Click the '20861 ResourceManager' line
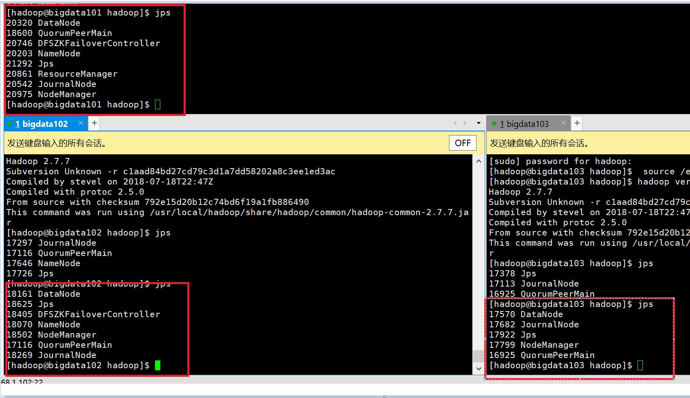 (62, 74)
